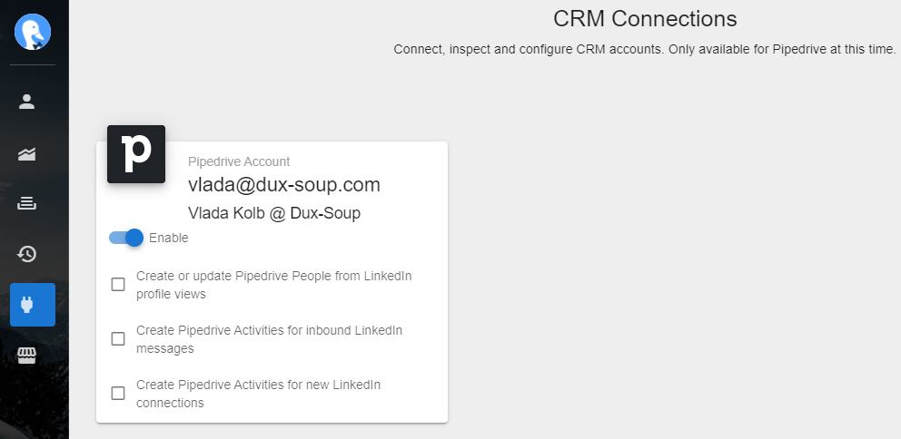This screenshot has height=439, width=901.
Task: Click label Activities for new LinkedIn connections
Action: (x=259, y=394)
